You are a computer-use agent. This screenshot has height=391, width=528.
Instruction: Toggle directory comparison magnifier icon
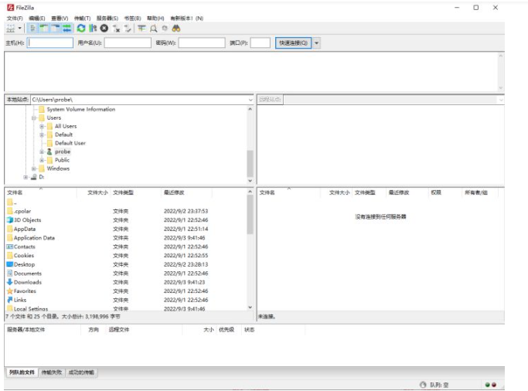point(154,29)
